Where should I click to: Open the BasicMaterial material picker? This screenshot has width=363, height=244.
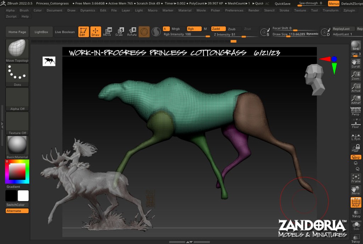(17, 147)
